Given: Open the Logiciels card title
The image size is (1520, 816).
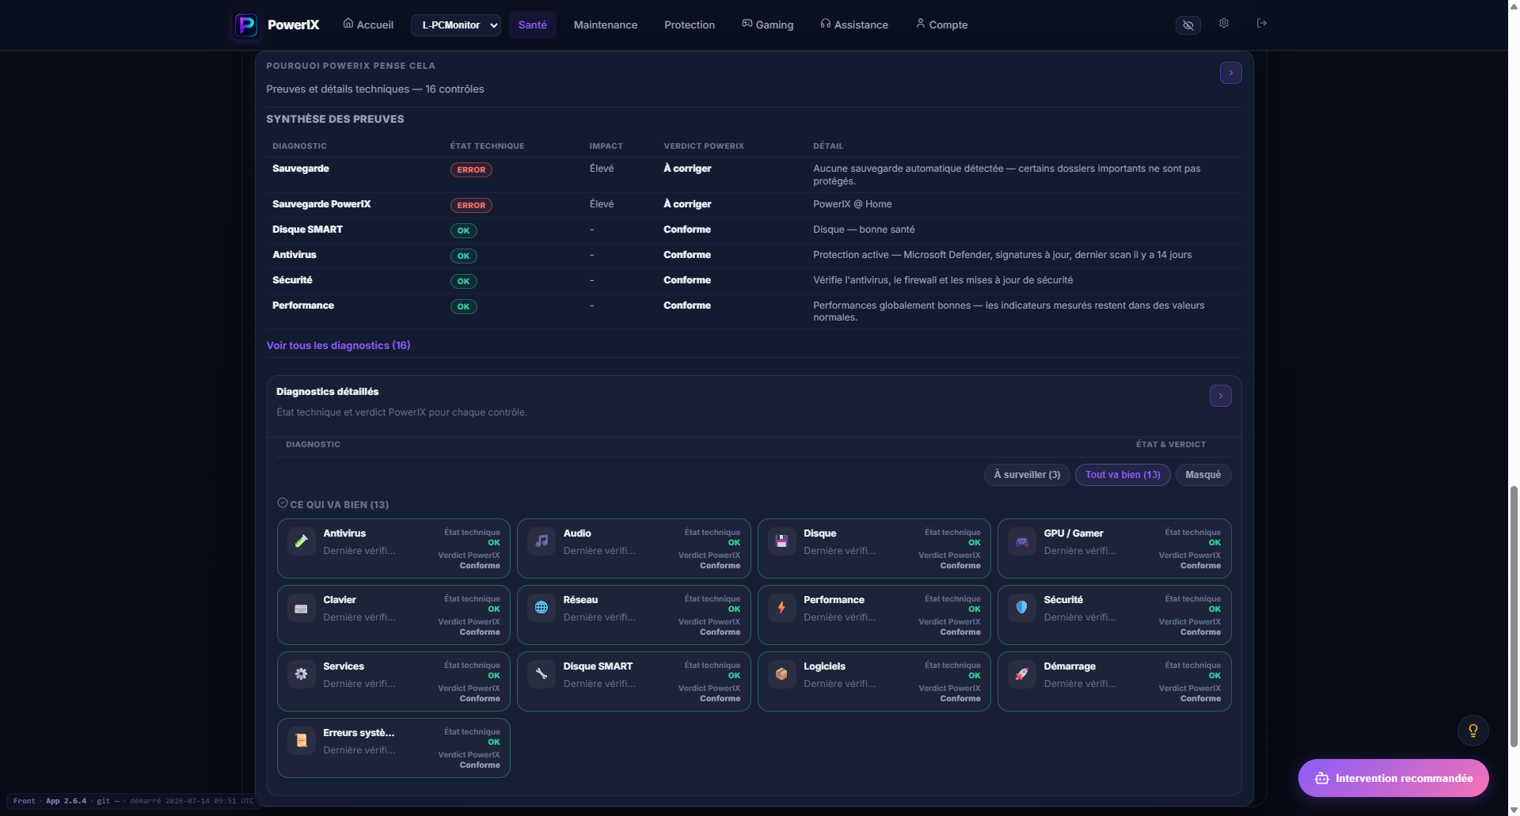Looking at the screenshot, I should point(824,666).
